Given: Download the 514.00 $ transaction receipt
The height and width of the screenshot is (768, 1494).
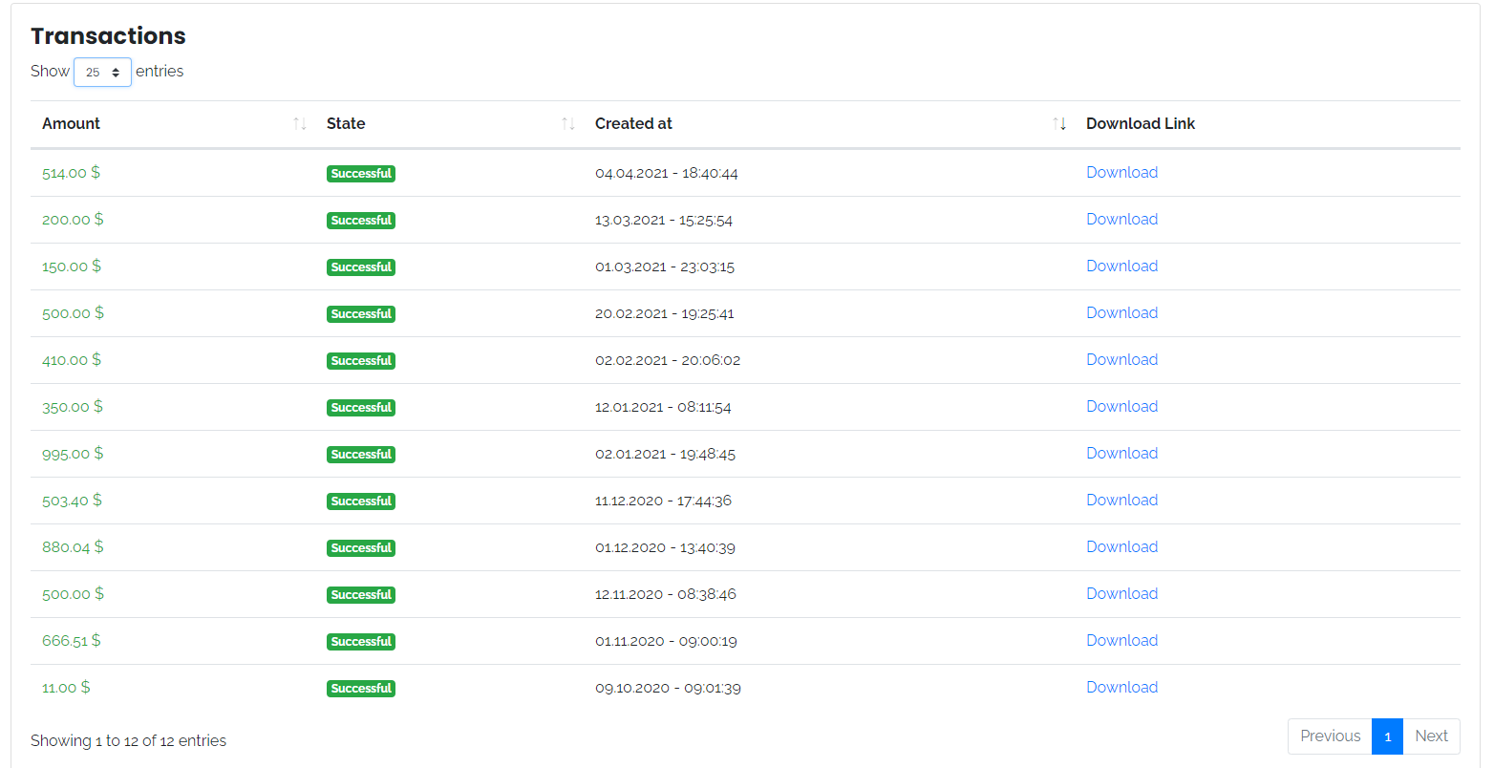Looking at the screenshot, I should [x=1121, y=173].
